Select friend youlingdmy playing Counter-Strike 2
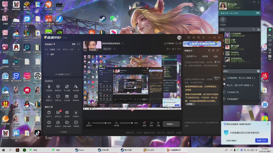 [242, 60]
